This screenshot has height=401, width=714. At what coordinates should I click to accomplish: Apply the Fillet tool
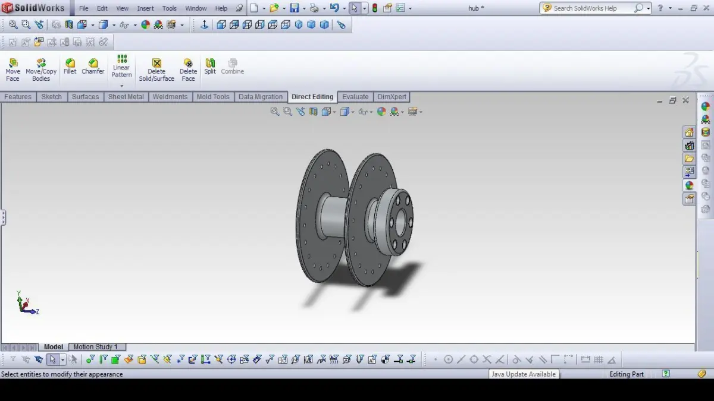tap(70, 67)
